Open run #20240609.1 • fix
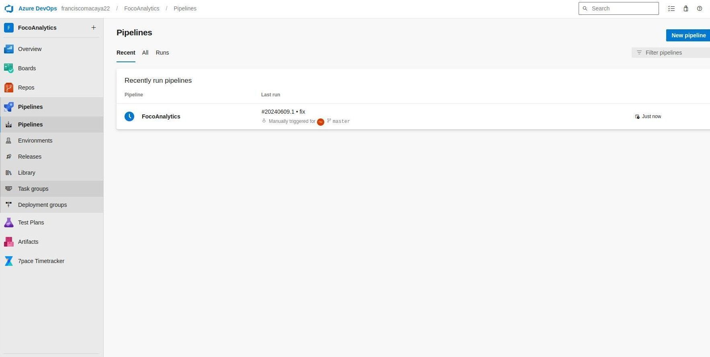The height and width of the screenshot is (357, 710). [x=283, y=112]
